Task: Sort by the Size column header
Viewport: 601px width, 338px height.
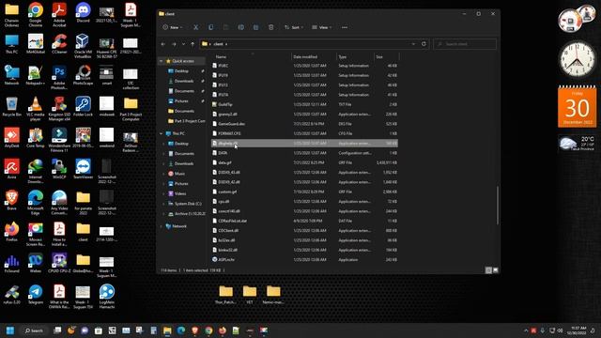Action: pyautogui.click(x=379, y=56)
